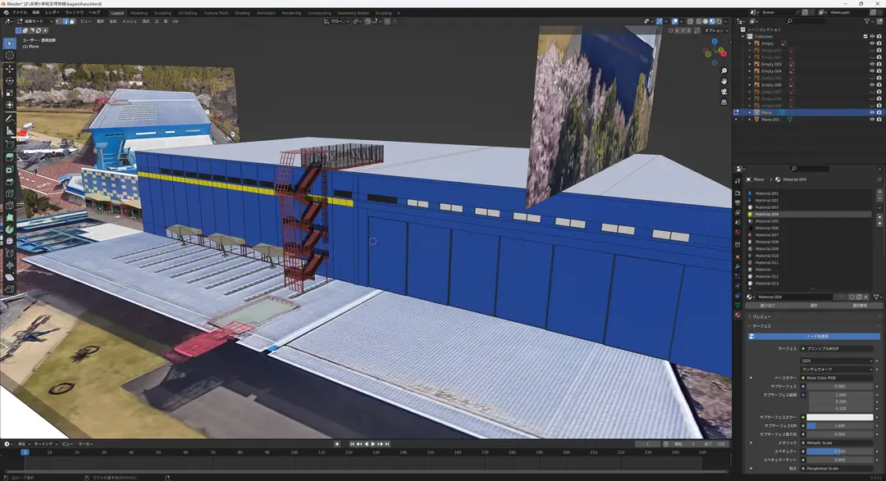The width and height of the screenshot is (886, 481).
Task: Enable vertex select mode
Action: click(58, 21)
